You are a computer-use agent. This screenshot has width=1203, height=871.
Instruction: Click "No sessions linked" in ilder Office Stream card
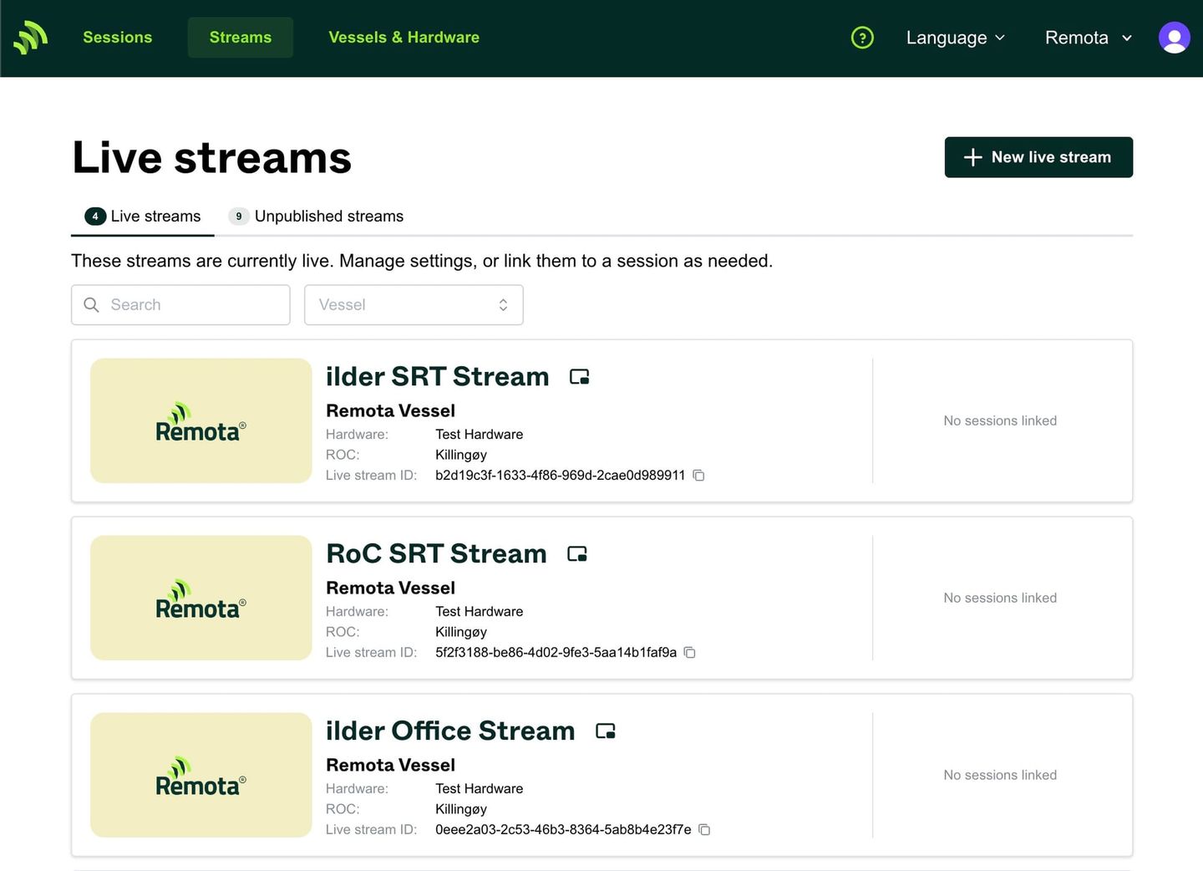(x=1000, y=776)
